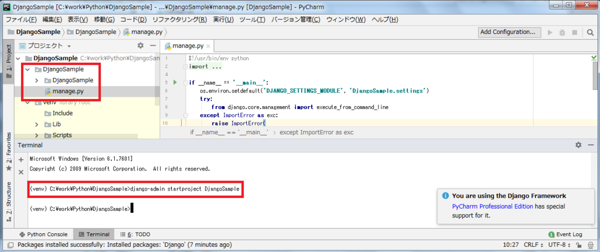Click the Stop square icon in the top toolbar
This screenshot has height=252, width=600.
coord(574,33)
